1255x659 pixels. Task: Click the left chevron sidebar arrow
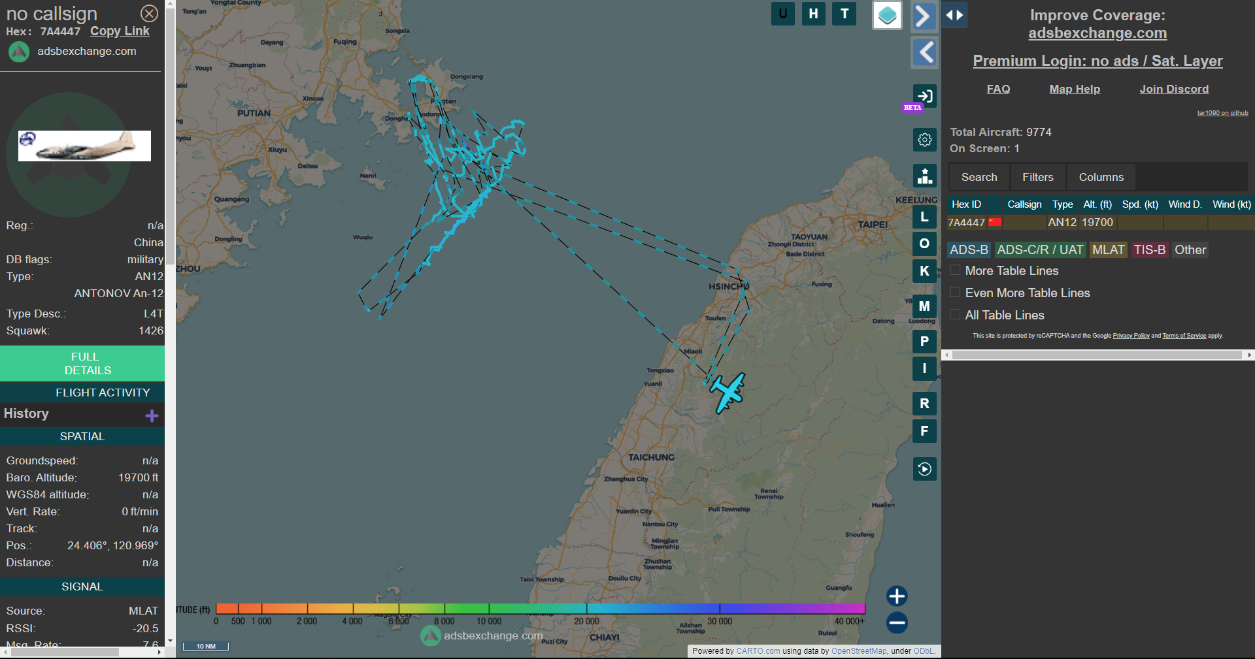tap(924, 52)
